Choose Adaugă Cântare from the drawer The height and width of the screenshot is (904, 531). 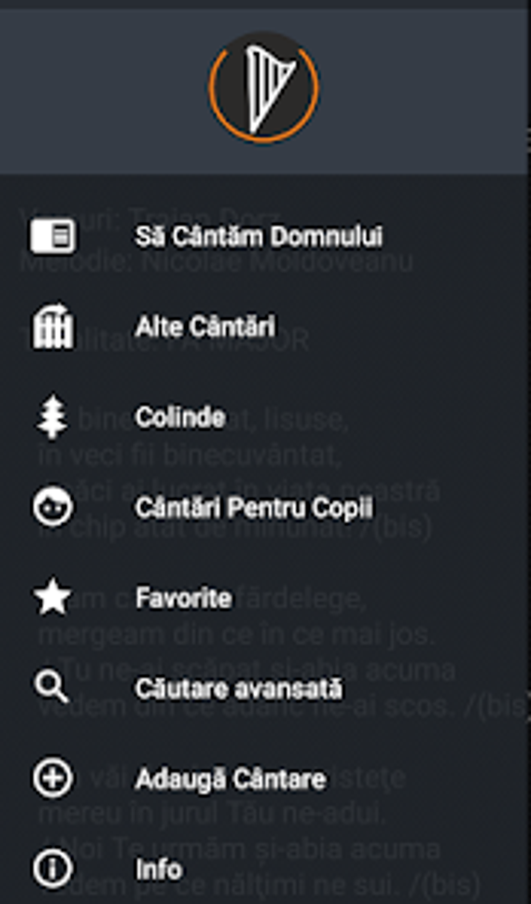[231, 779]
